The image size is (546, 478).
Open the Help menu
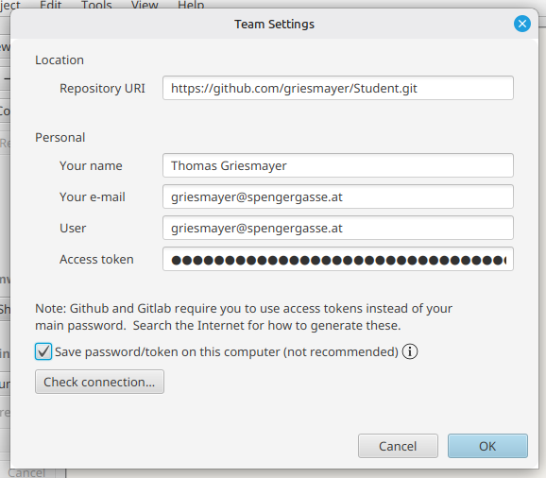191,5
